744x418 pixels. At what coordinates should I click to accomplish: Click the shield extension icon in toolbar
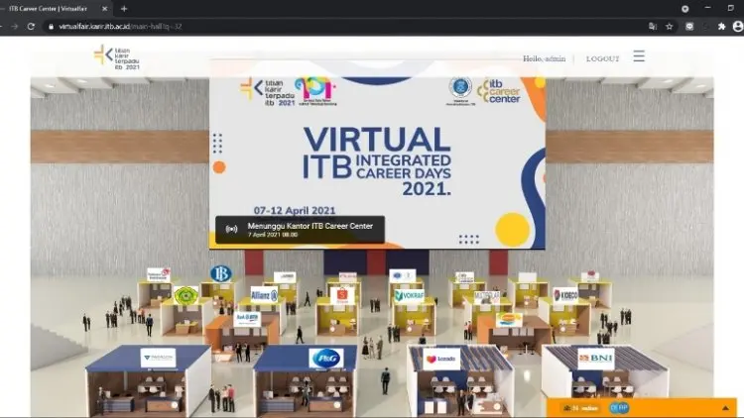689,27
